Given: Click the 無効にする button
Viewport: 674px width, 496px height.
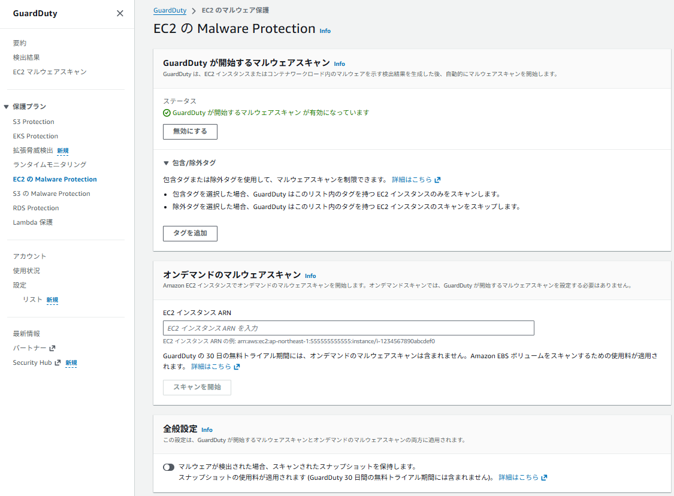Looking at the screenshot, I should 190,132.
